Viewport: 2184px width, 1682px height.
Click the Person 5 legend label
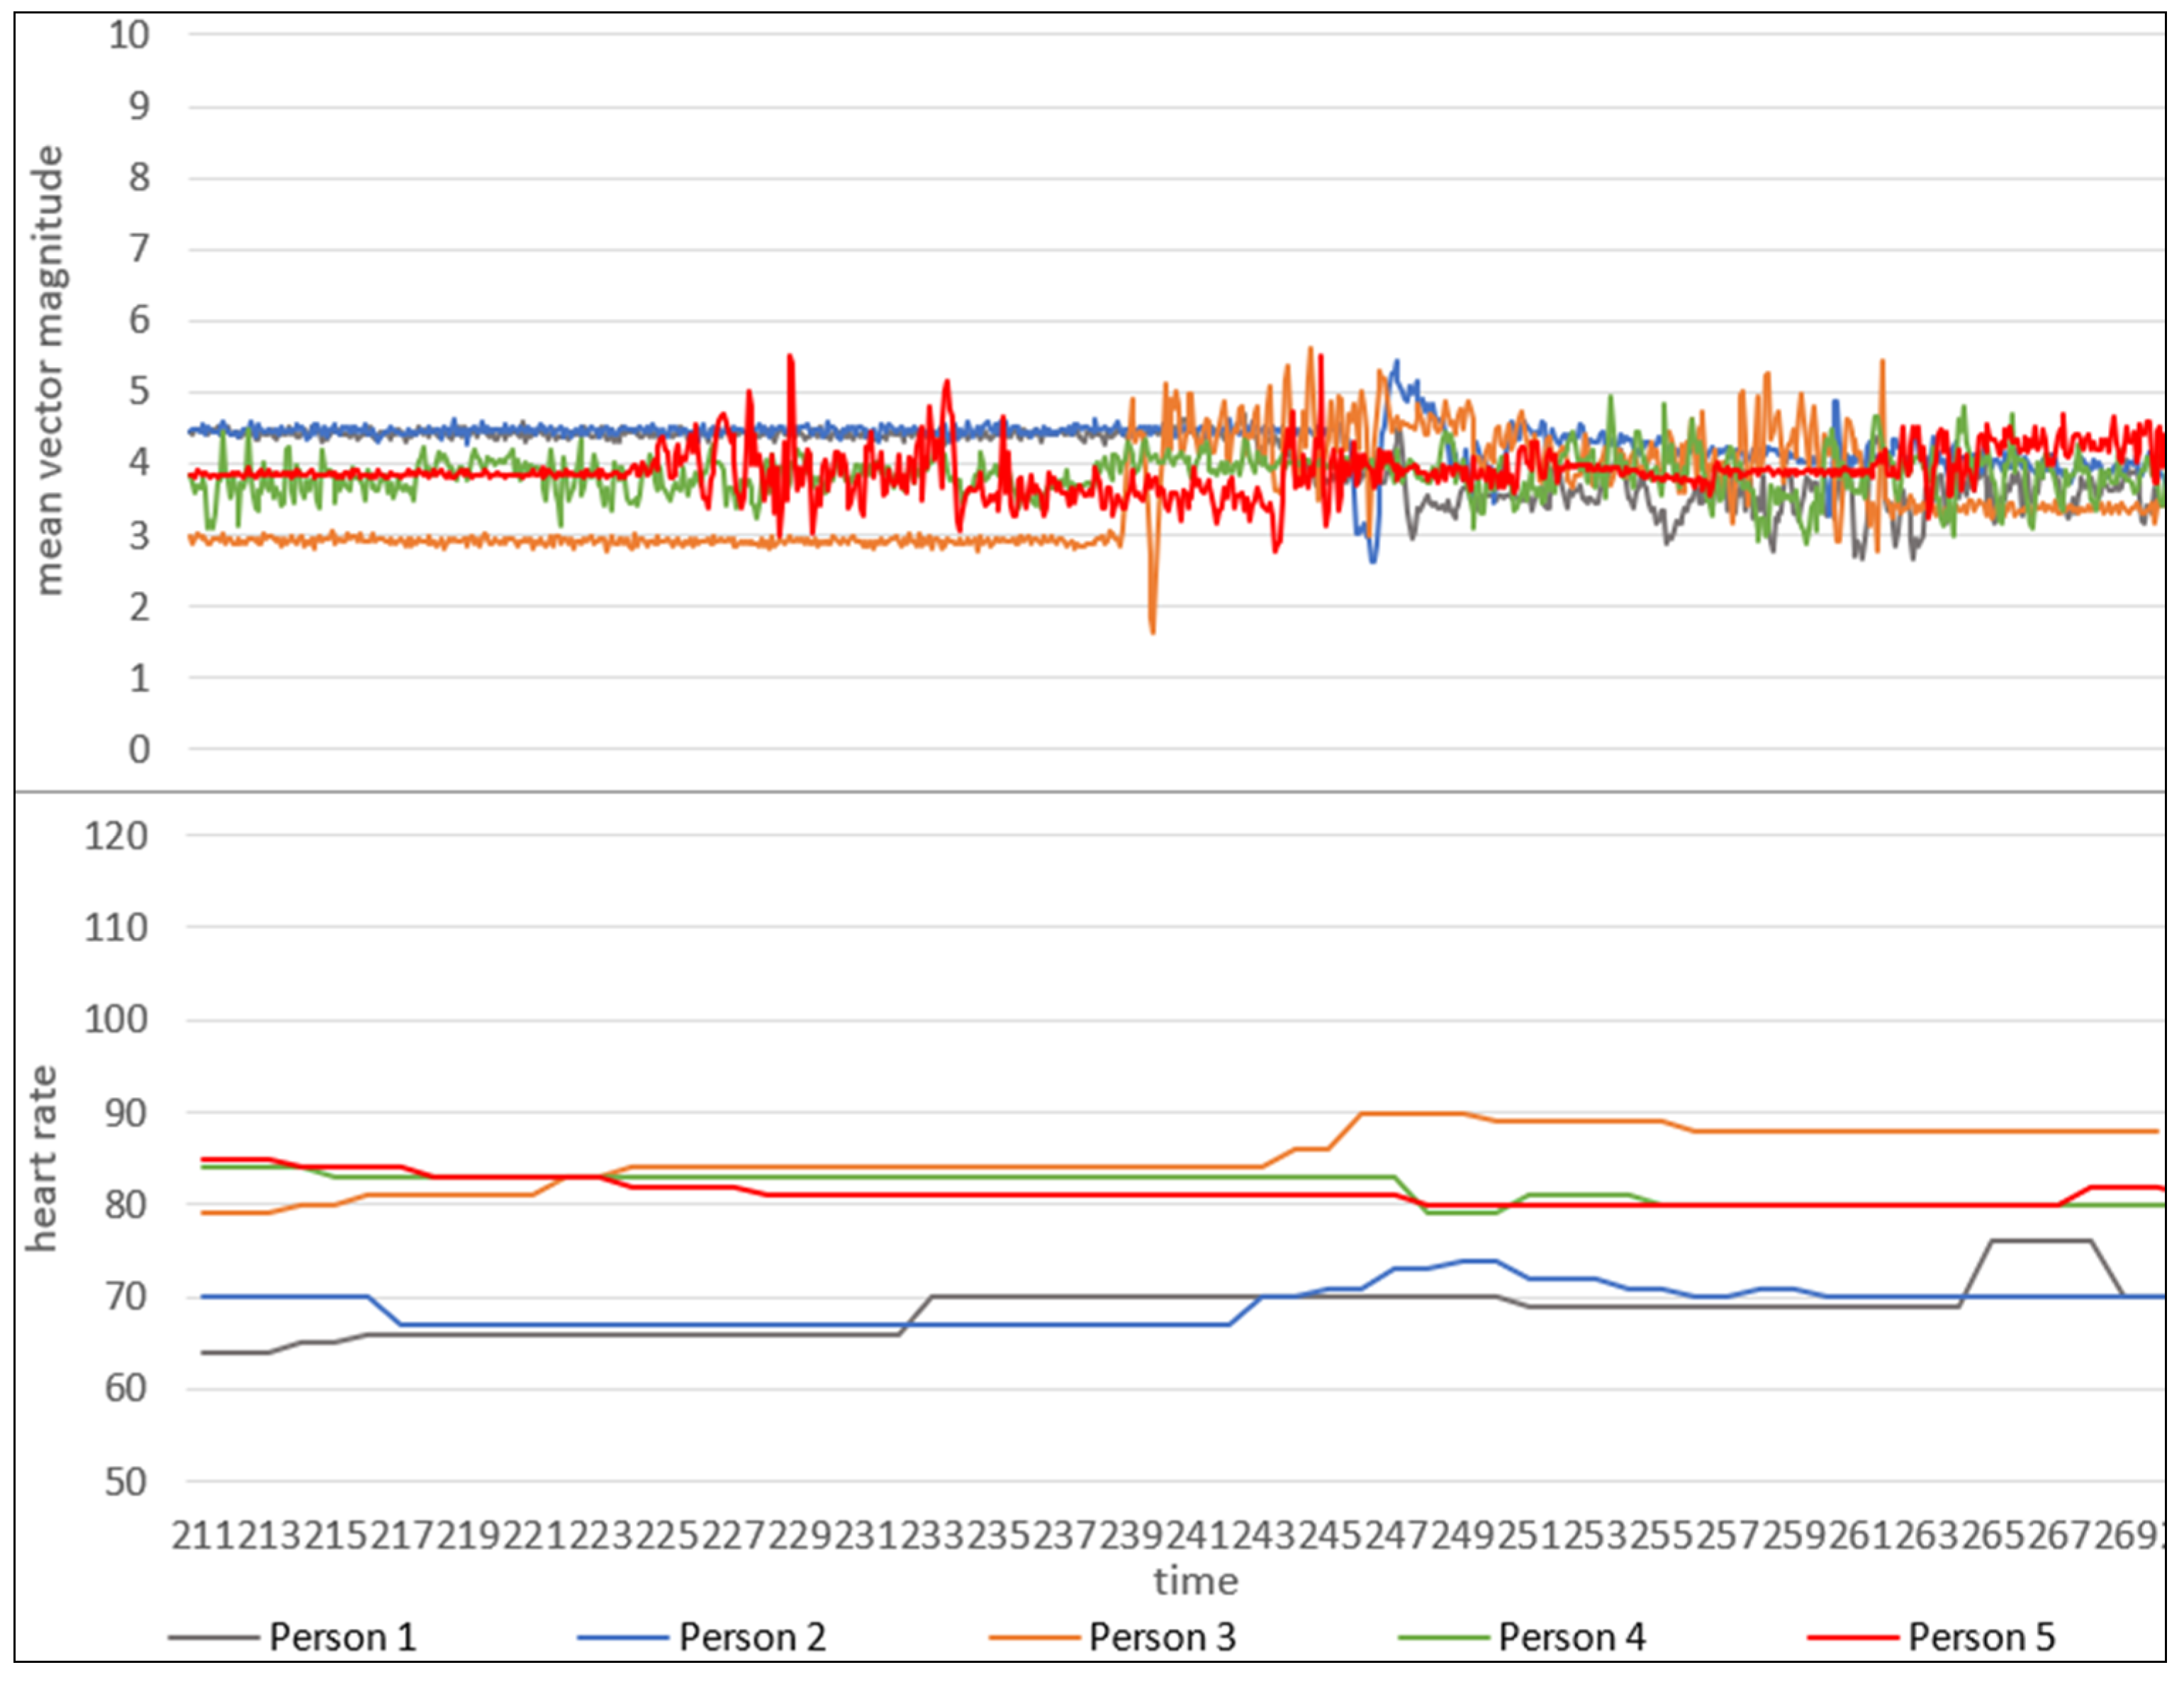click(x=1981, y=1638)
